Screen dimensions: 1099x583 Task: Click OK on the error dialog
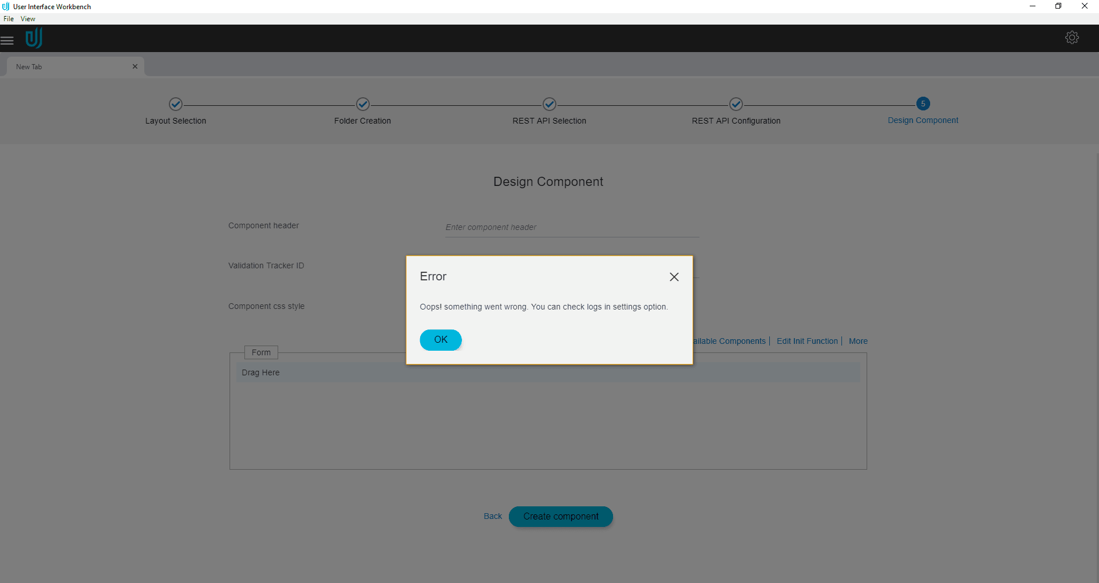(x=440, y=339)
